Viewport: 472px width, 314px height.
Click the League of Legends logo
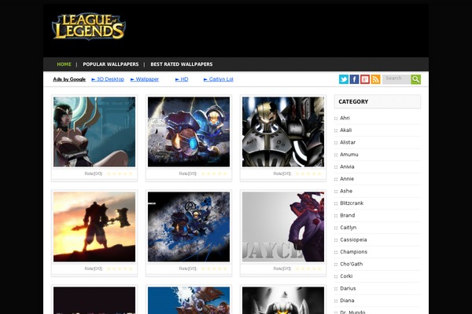89,27
